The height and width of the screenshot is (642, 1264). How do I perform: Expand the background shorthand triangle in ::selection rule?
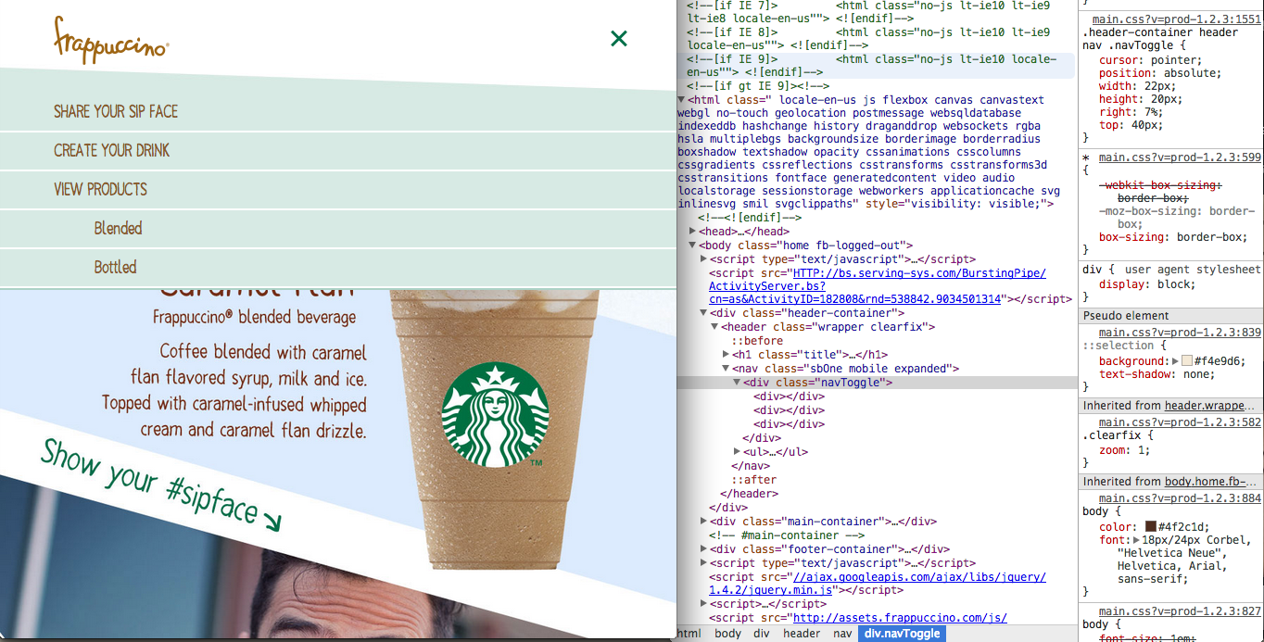1176,361
